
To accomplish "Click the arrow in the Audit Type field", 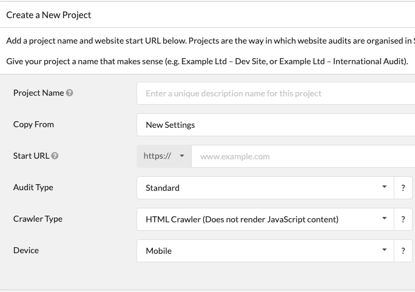I will [x=384, y=187].
